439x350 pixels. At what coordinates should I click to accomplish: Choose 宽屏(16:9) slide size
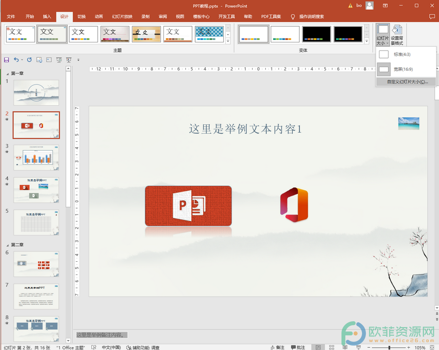point(406,69)
